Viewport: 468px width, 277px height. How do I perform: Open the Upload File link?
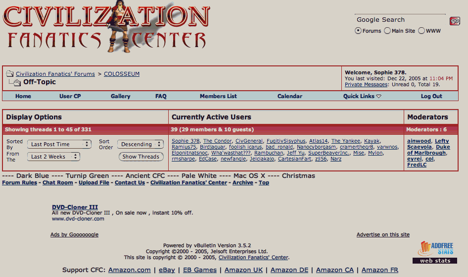[x=94, y=182]
